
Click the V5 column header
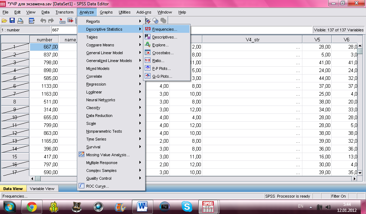click(317, 40)
